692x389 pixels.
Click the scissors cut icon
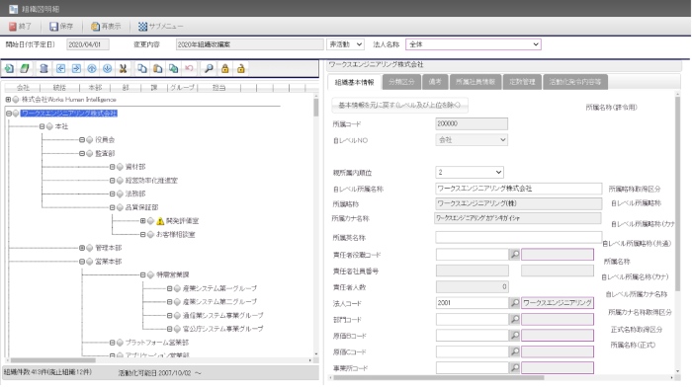[124, 69]
